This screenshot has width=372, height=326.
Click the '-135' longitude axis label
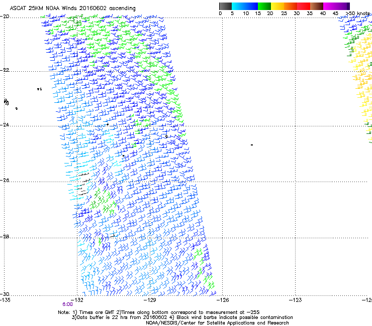coord(5,300)
